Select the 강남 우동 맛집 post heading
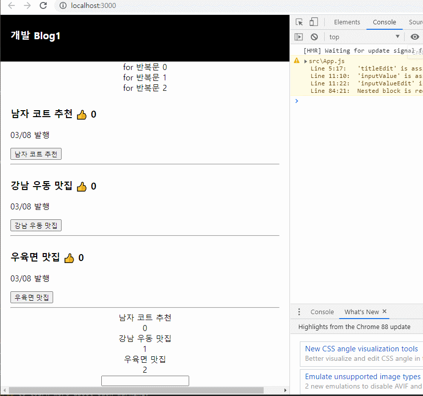Image resolution: width=423 pixels, height=396 pixels. 42,186
